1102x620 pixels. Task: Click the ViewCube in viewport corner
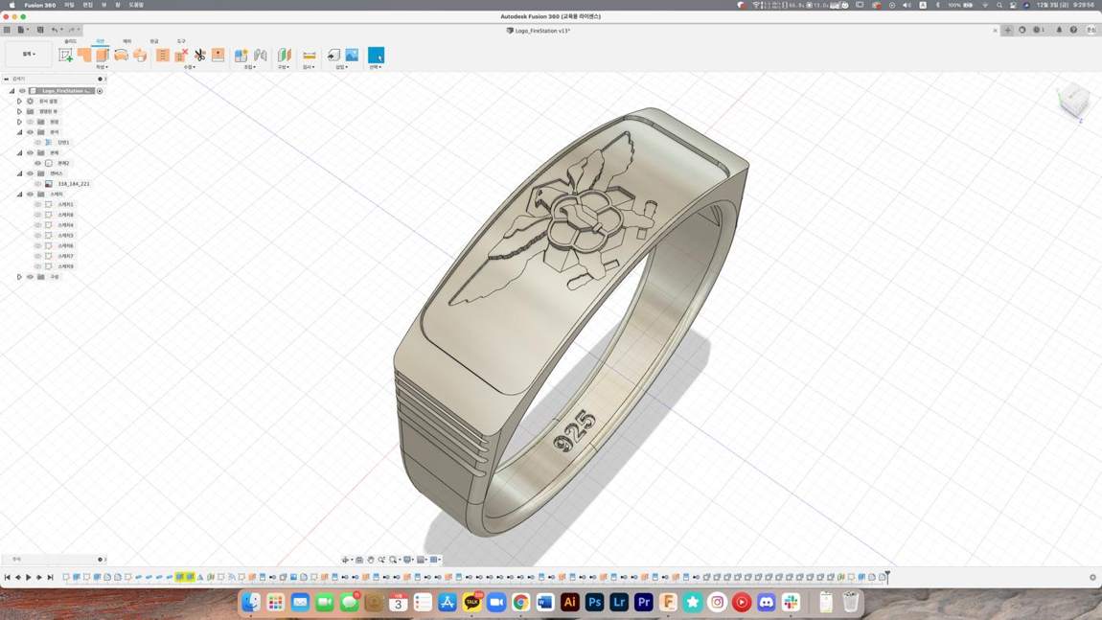click(x=1073, y=102)
